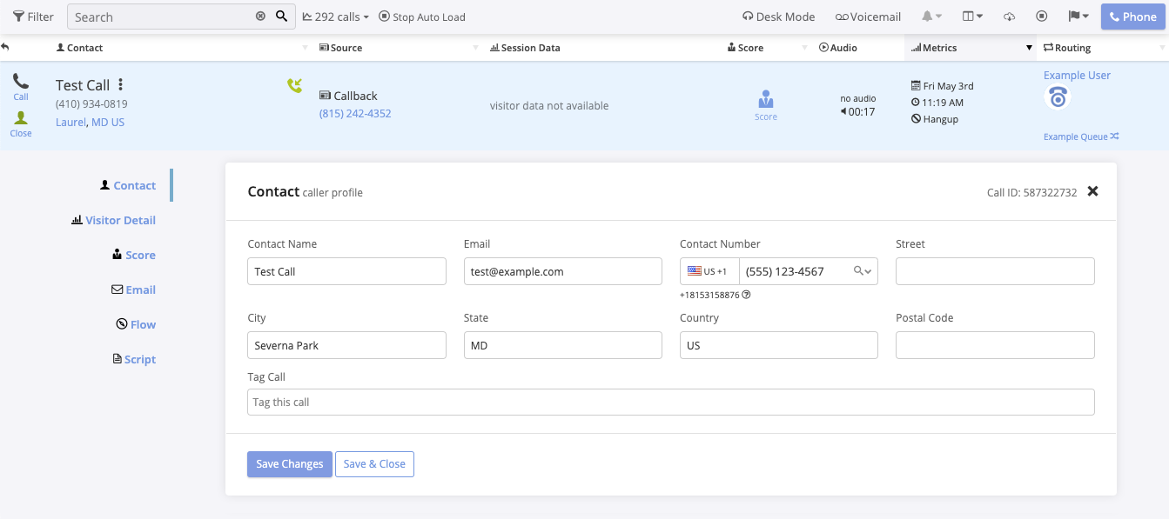1169x519 pixels.
Task: Expand the 292 calls dropdown
Action: pyautogui.click(x=336, y=17)
